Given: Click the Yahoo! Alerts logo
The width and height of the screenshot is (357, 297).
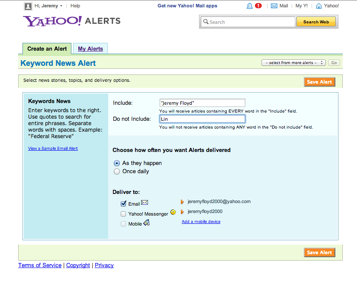Looking at the screenshot, I should pyautogui.click(x=71, y=21).
